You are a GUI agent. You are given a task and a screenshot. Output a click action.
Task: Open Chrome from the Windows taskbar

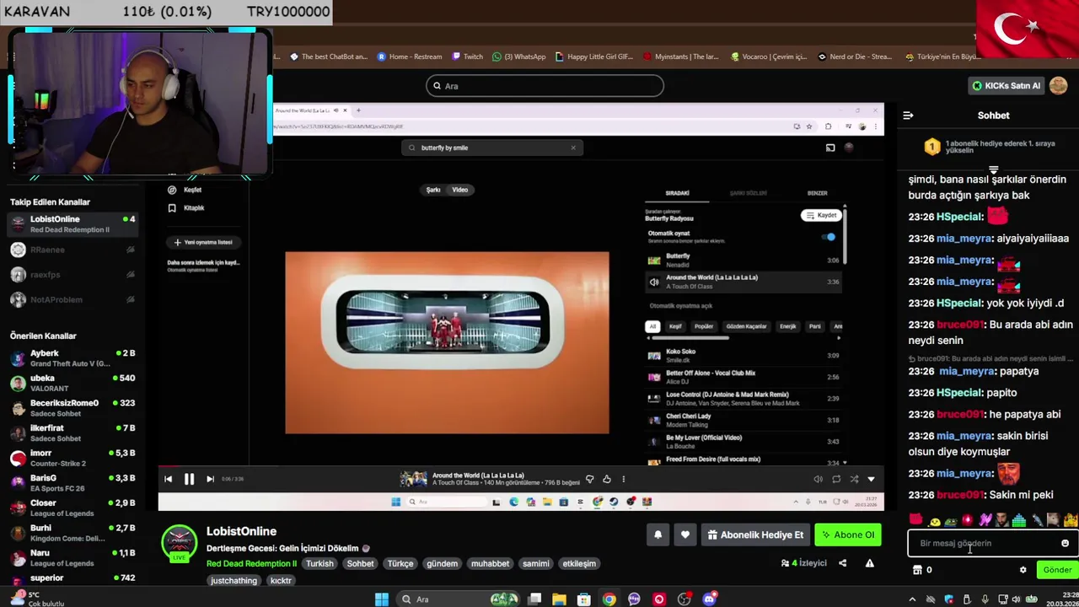pyautogui.click(x=609, y=599)
